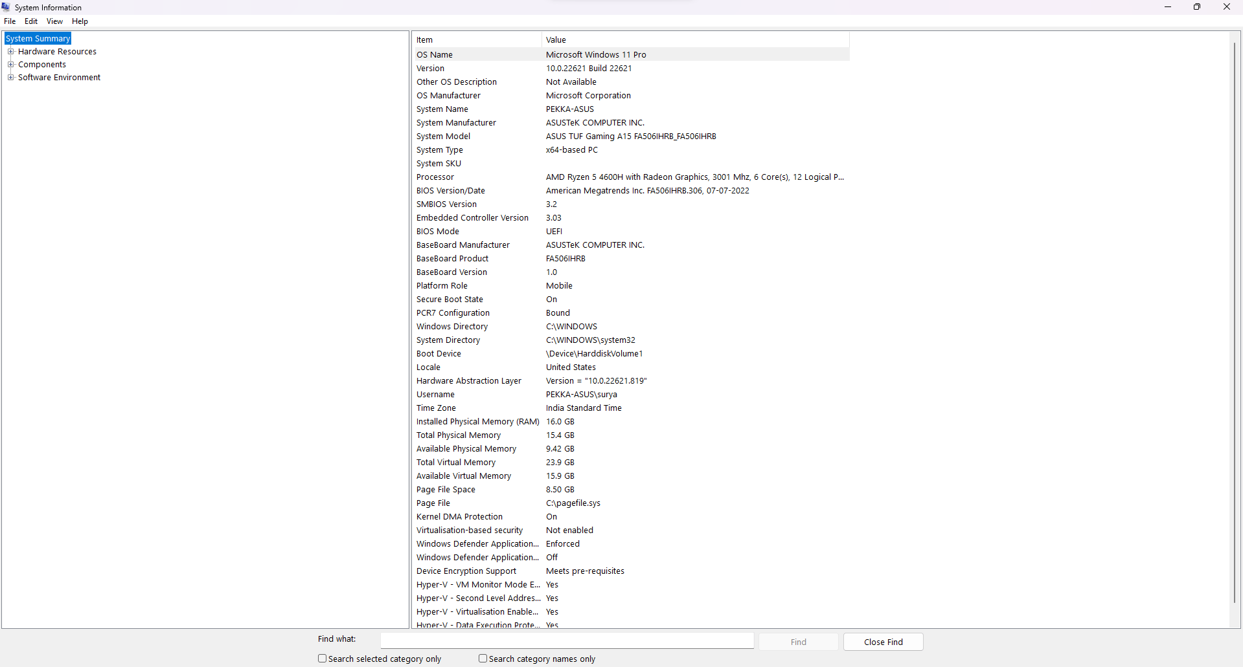Click the Find what input field
This screenshot has width=1243, height=667.
point(567,640)
